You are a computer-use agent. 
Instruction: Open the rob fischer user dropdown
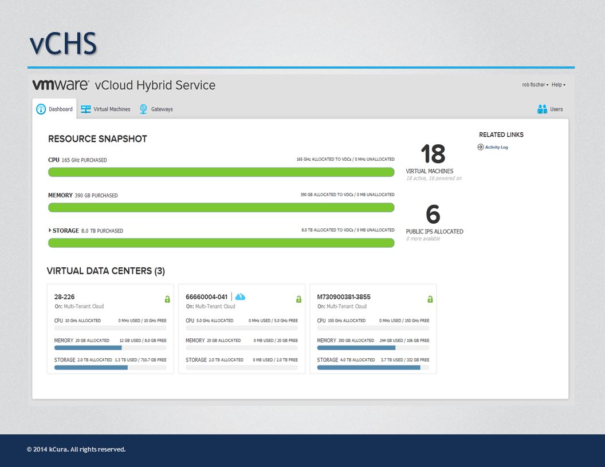(x=535, y=85)
